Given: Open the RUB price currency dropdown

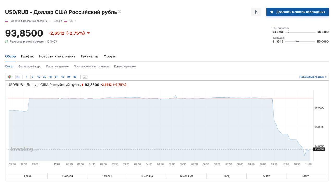Looking at the screenshot, I should pyautogui.click(x=75, y=21).
